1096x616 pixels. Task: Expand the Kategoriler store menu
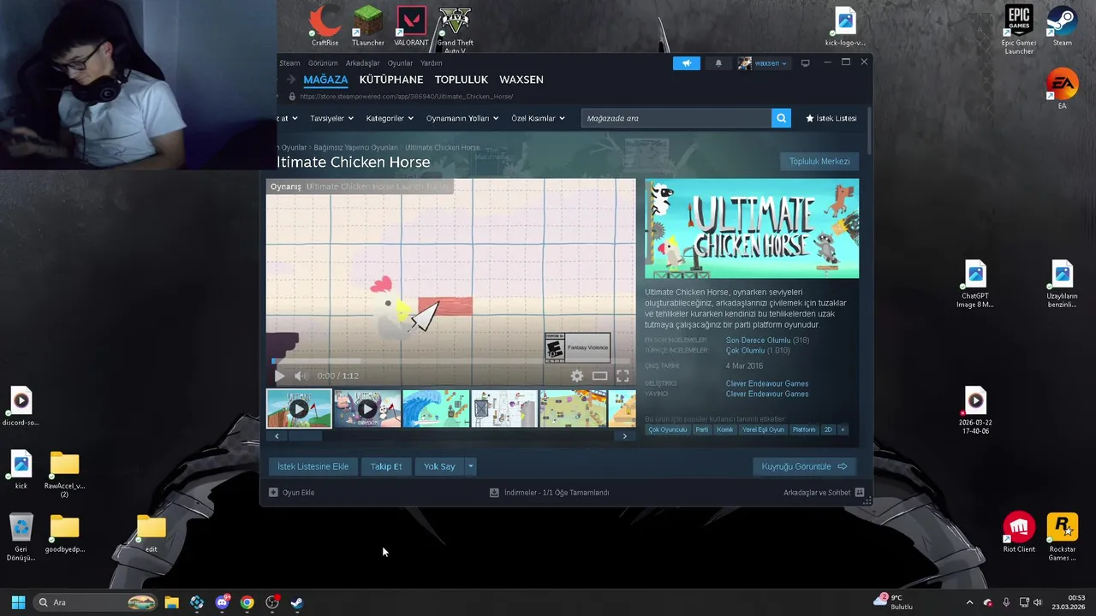(390, 118)
